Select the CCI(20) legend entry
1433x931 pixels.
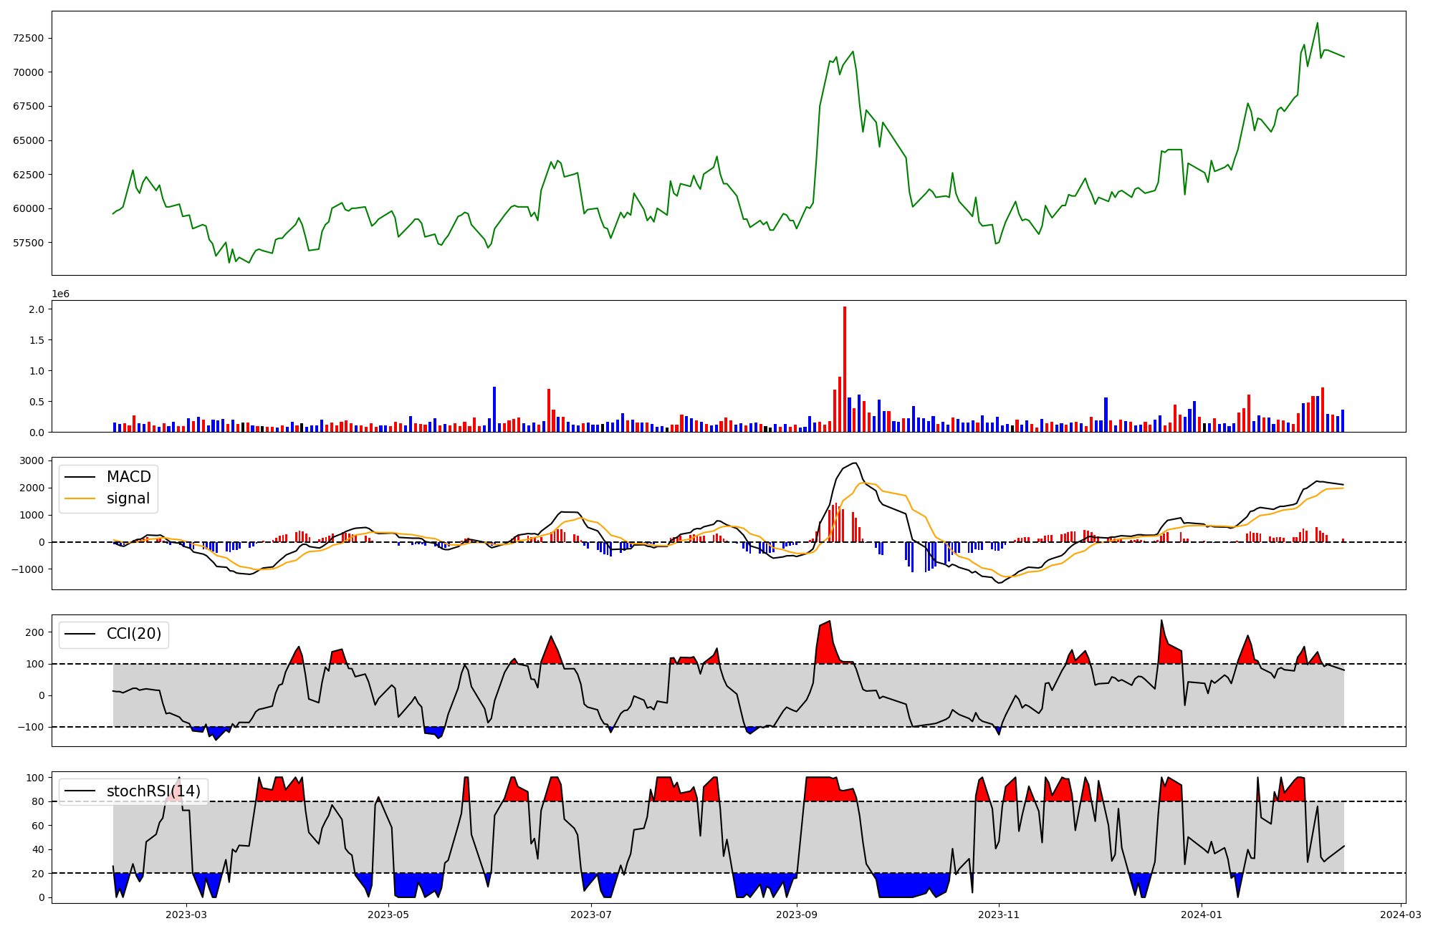(133, 634)
